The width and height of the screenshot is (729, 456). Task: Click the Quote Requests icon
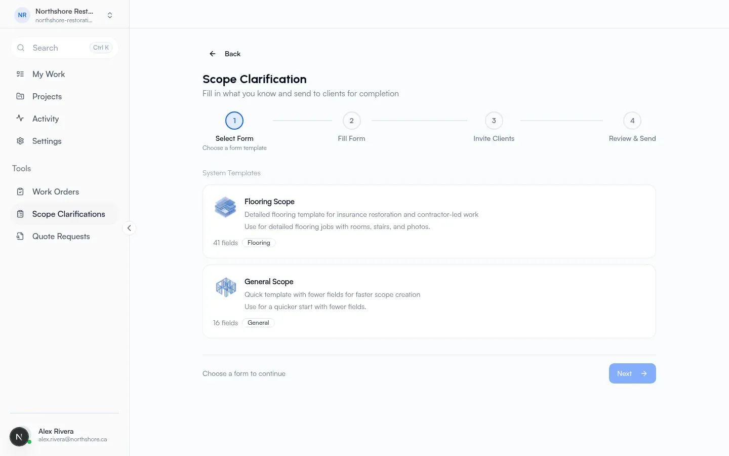(x=20, y=236)
